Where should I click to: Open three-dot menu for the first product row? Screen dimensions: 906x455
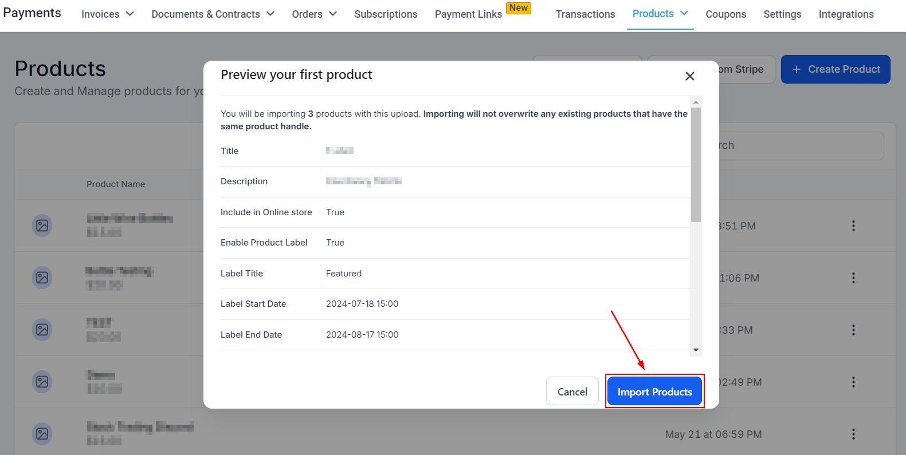coord(853,225)
